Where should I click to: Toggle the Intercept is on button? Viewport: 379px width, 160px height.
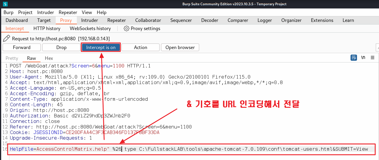point(101,47)
